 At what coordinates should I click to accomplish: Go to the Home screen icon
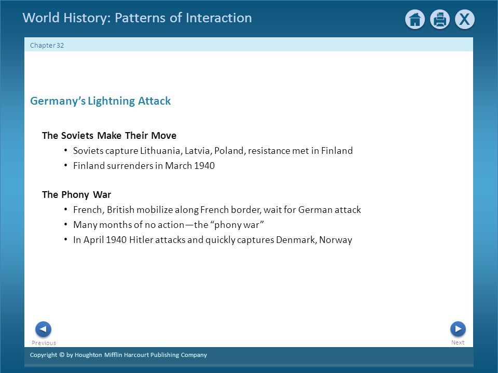coord(415,19)
